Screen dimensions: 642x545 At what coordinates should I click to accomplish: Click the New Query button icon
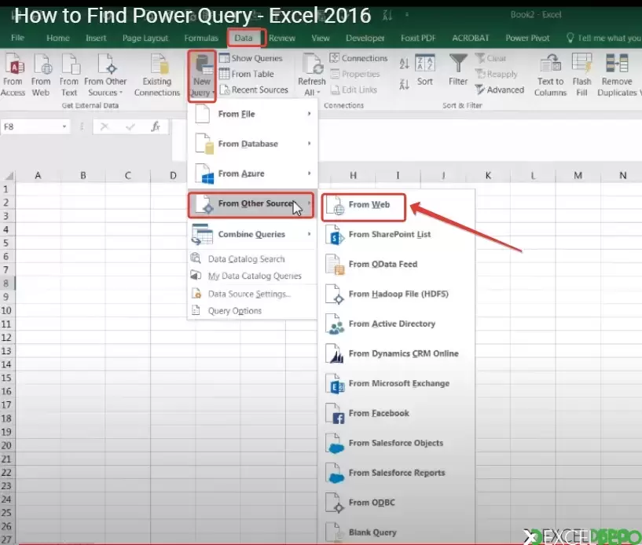202,64
